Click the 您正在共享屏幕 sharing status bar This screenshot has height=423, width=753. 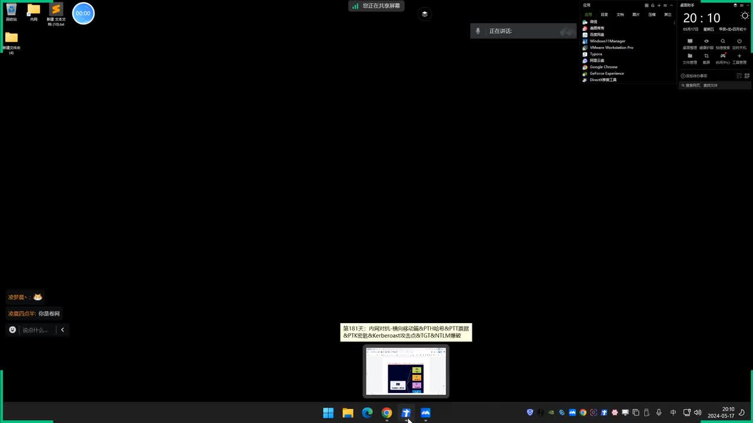click(x=376, y=6)
